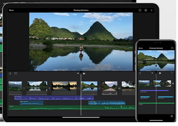Viewport: 178px width, 126px height.
Task: Select the cross-dissolve transition before last clip
Action: pos(119,88)
